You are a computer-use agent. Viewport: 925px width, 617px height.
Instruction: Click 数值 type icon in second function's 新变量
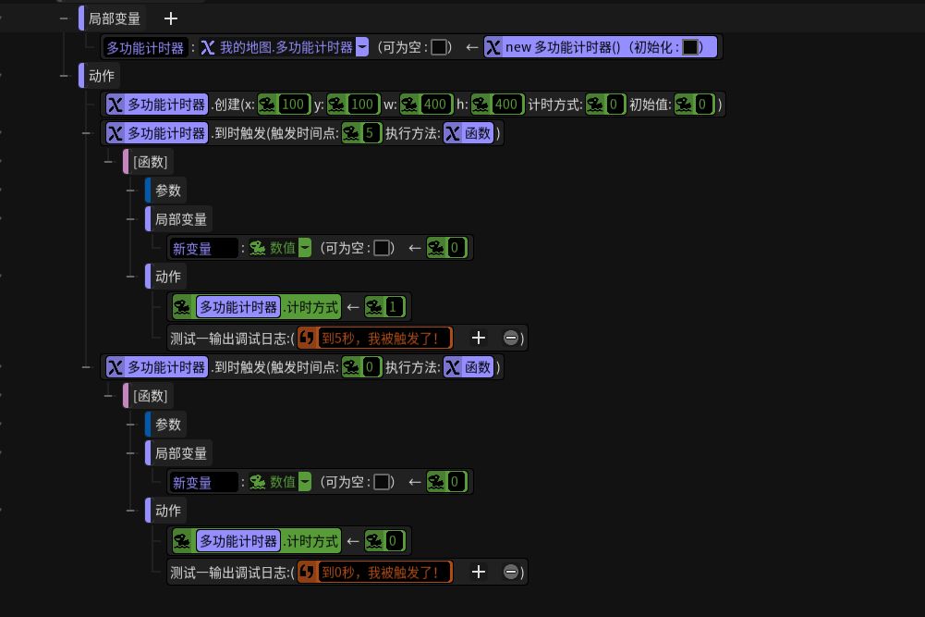click(x=257, y=482)
